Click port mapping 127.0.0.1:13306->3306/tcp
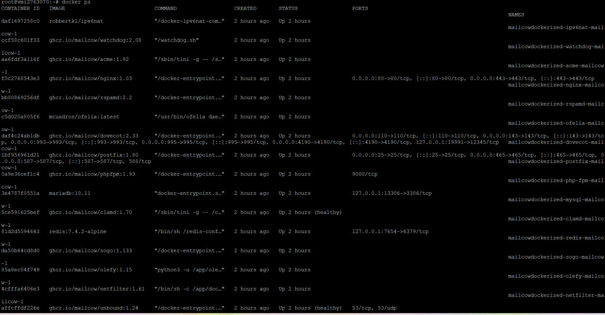The image size is (605, 315). point(392,193)
